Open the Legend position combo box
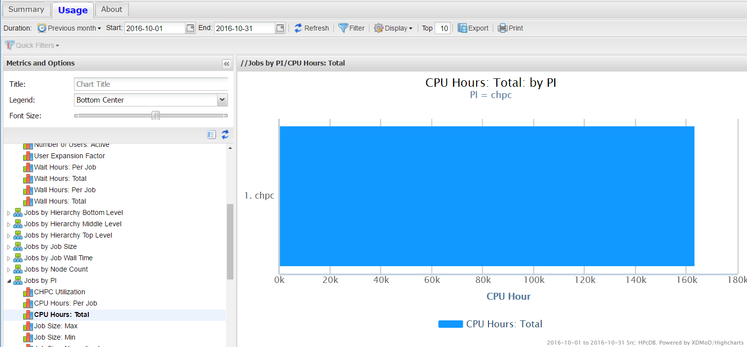This screenshot has height=347, width=747. click(x=222, y=100)
